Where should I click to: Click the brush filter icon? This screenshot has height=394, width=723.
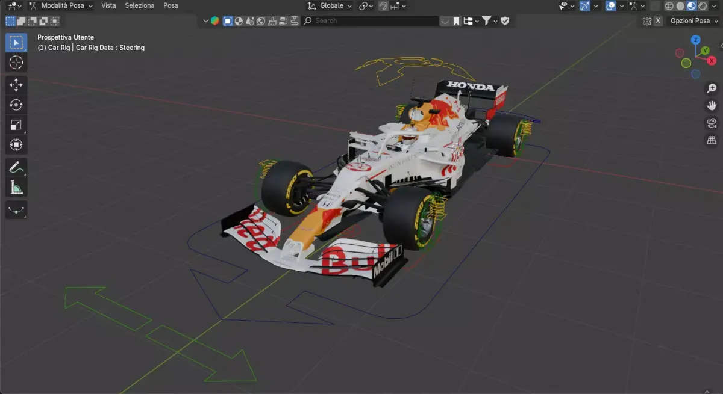click(x=272, y=21)
